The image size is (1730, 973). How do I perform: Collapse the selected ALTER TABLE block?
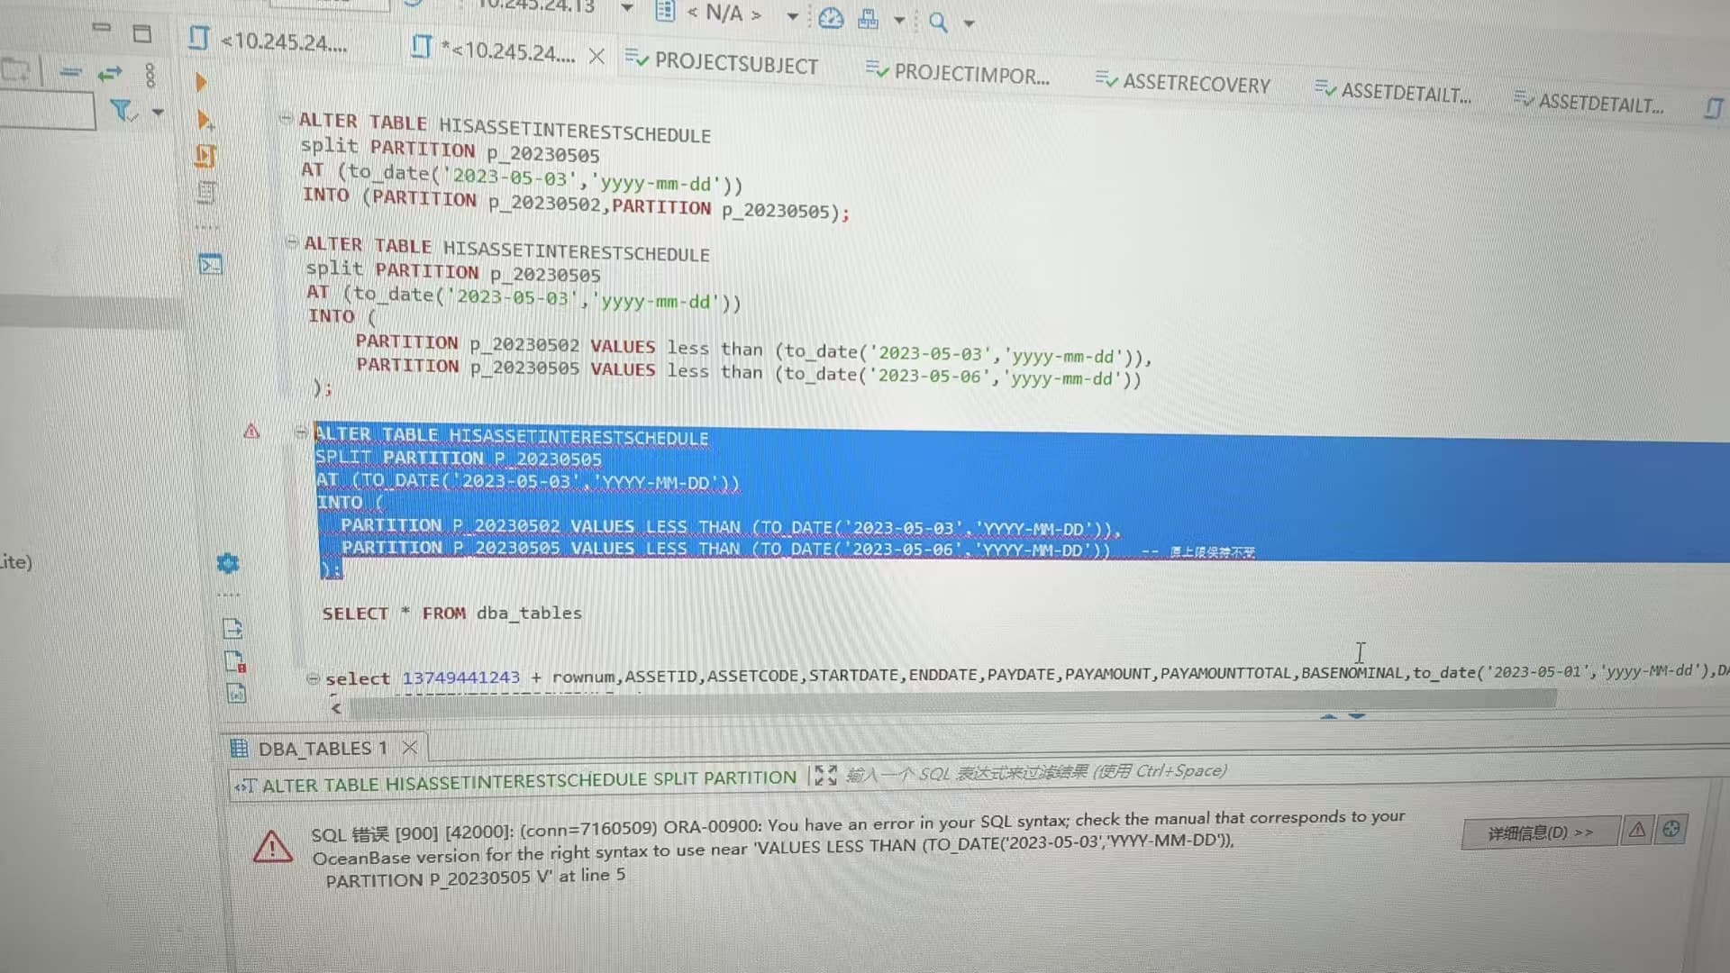(x=301, y=432)
